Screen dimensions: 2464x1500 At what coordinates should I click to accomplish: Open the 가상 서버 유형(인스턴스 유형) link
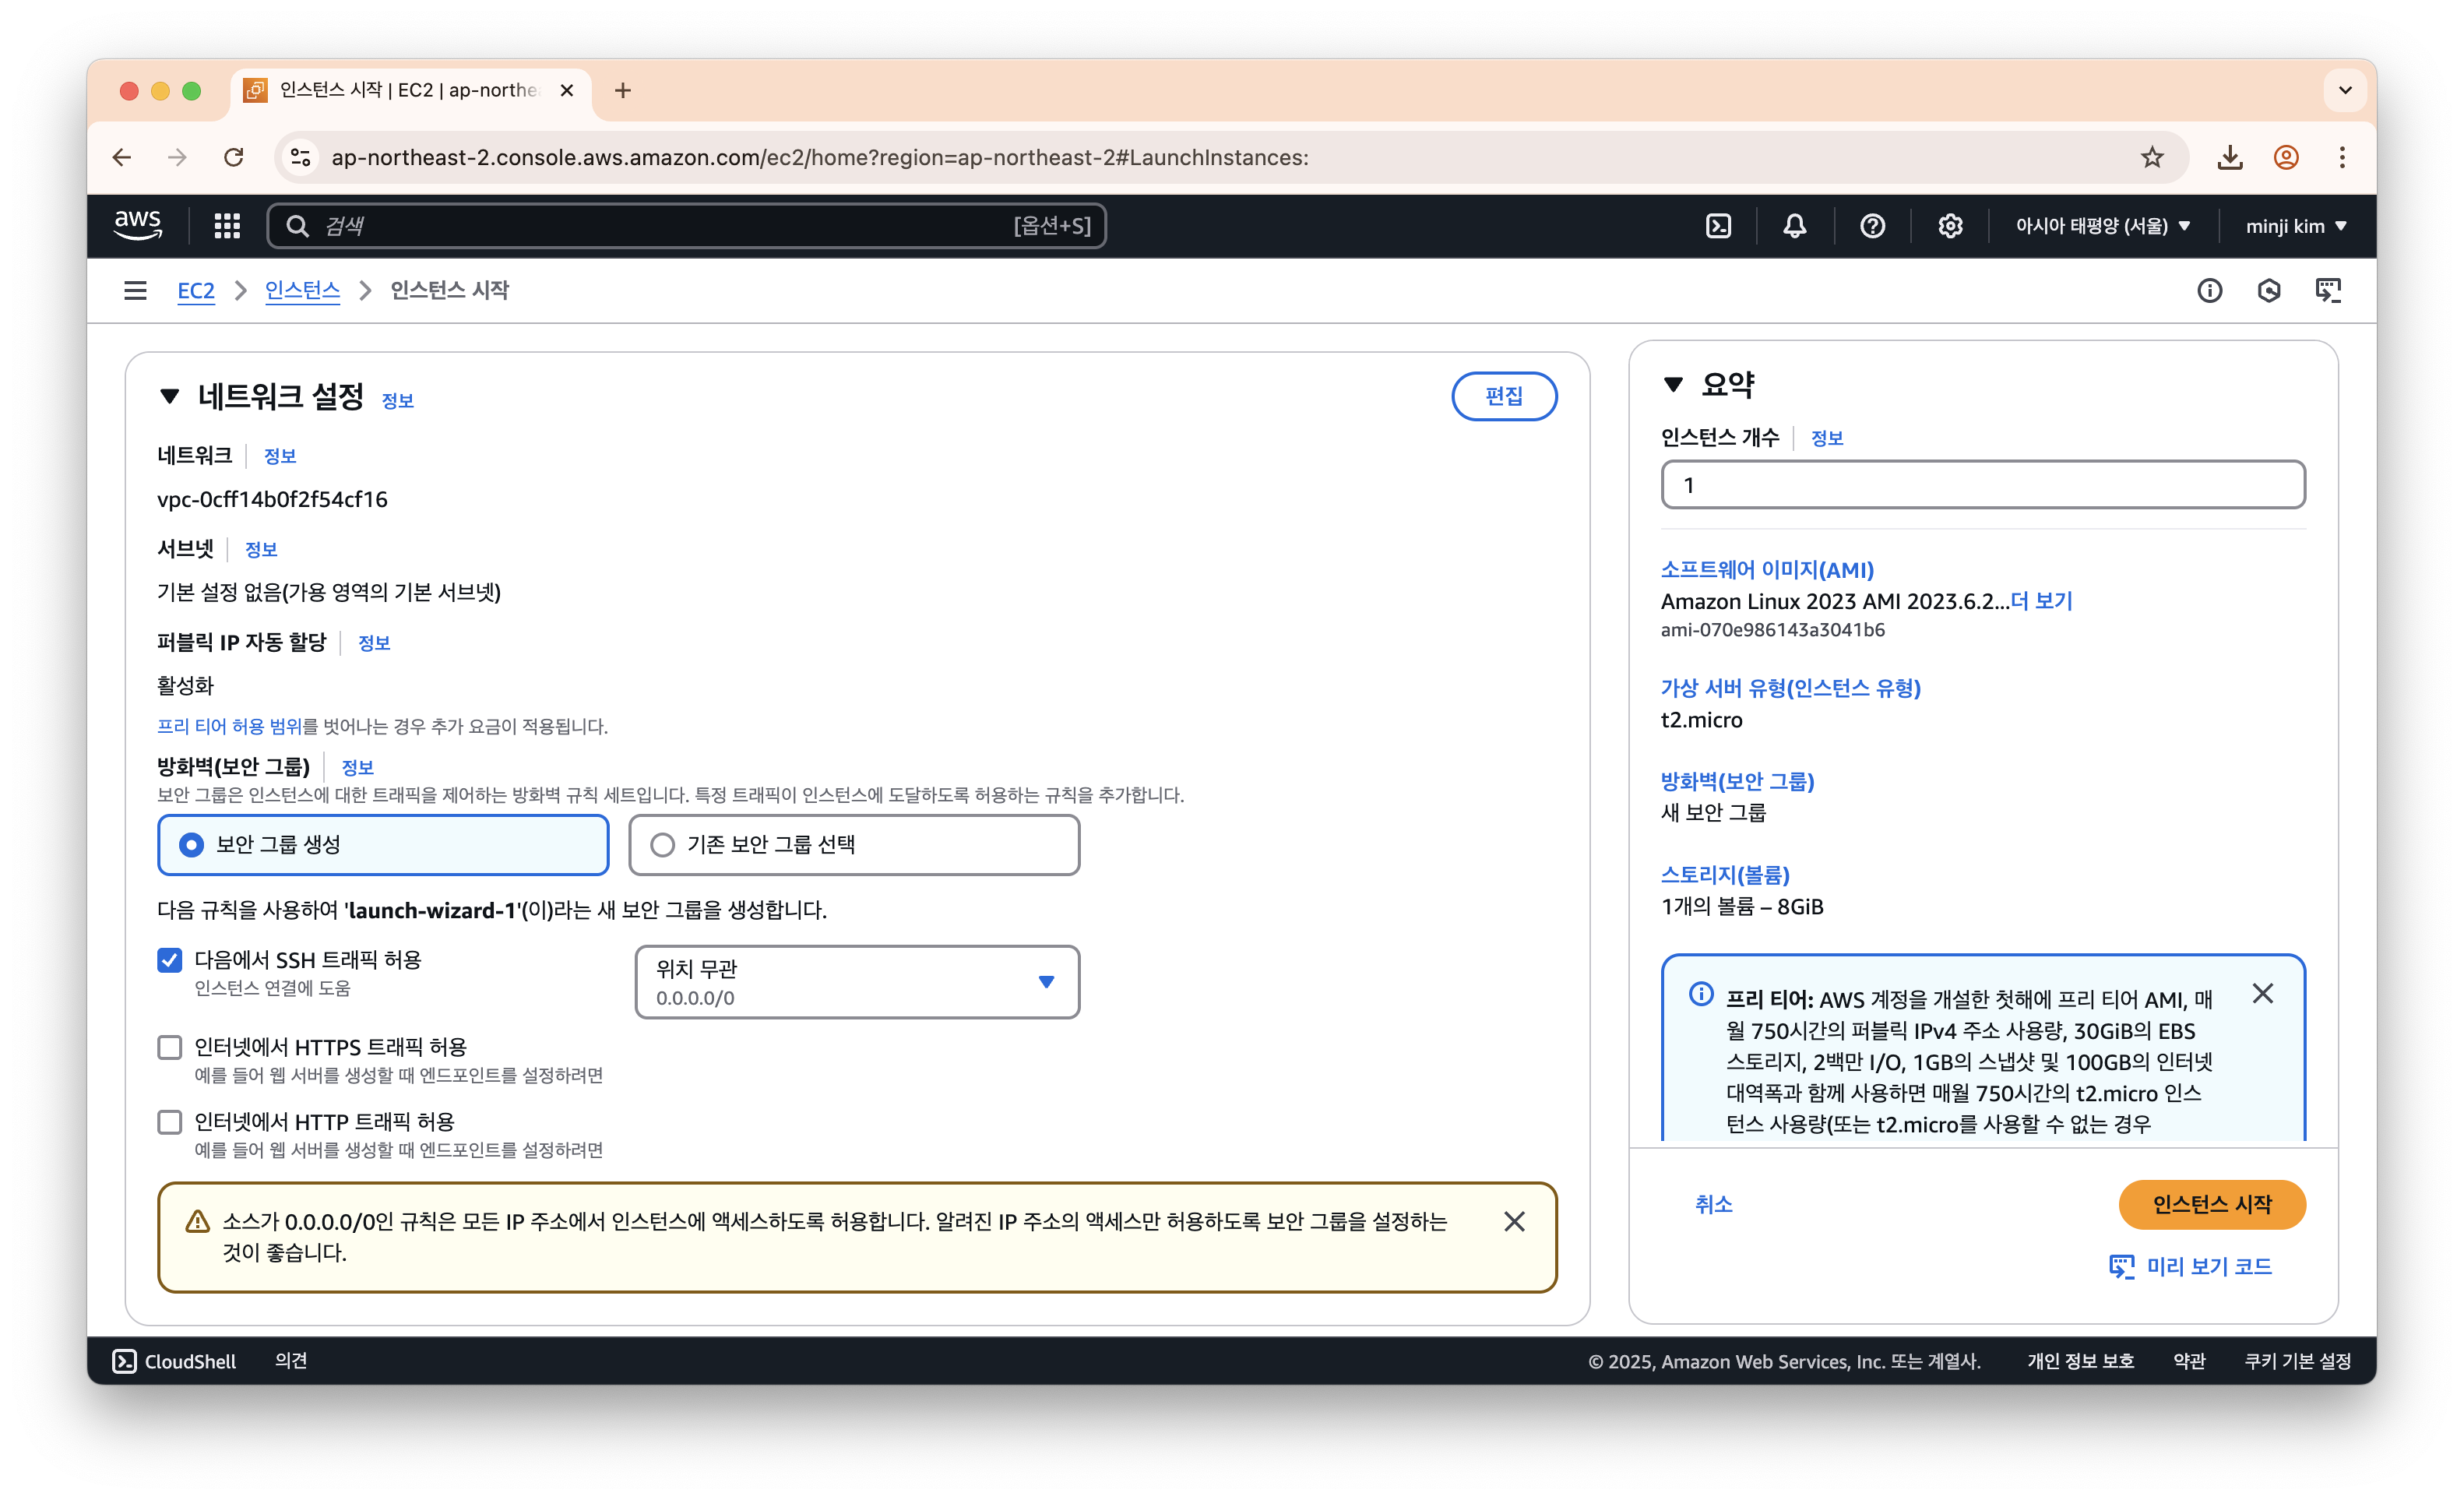pyautogui.click(x=1790, y=688)
